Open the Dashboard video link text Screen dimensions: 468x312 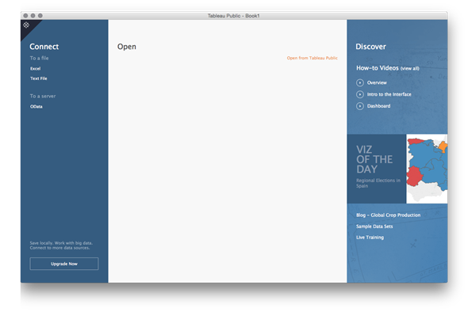pyautogui.click(x=378, y=106)
